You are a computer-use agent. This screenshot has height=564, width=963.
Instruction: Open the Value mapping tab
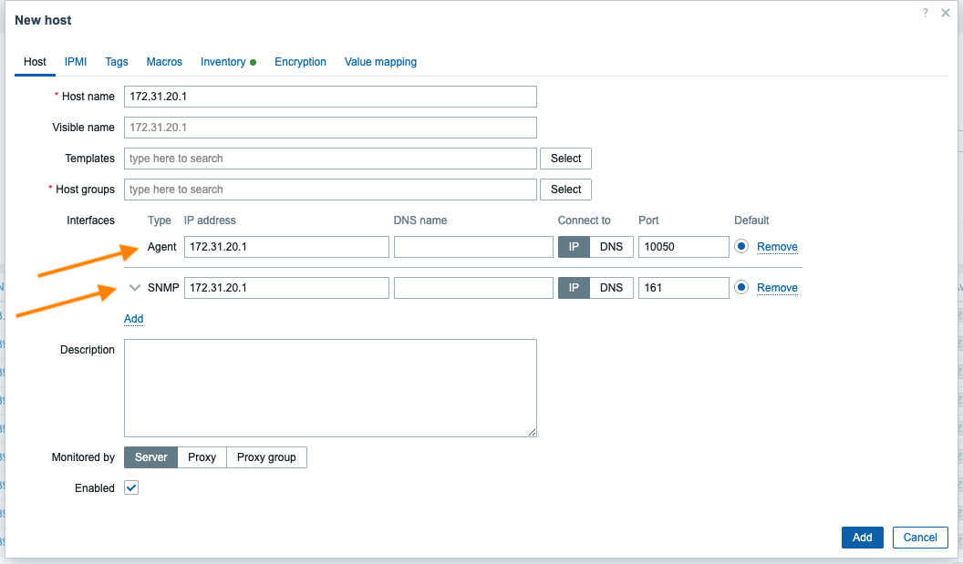tap(380, 62)
